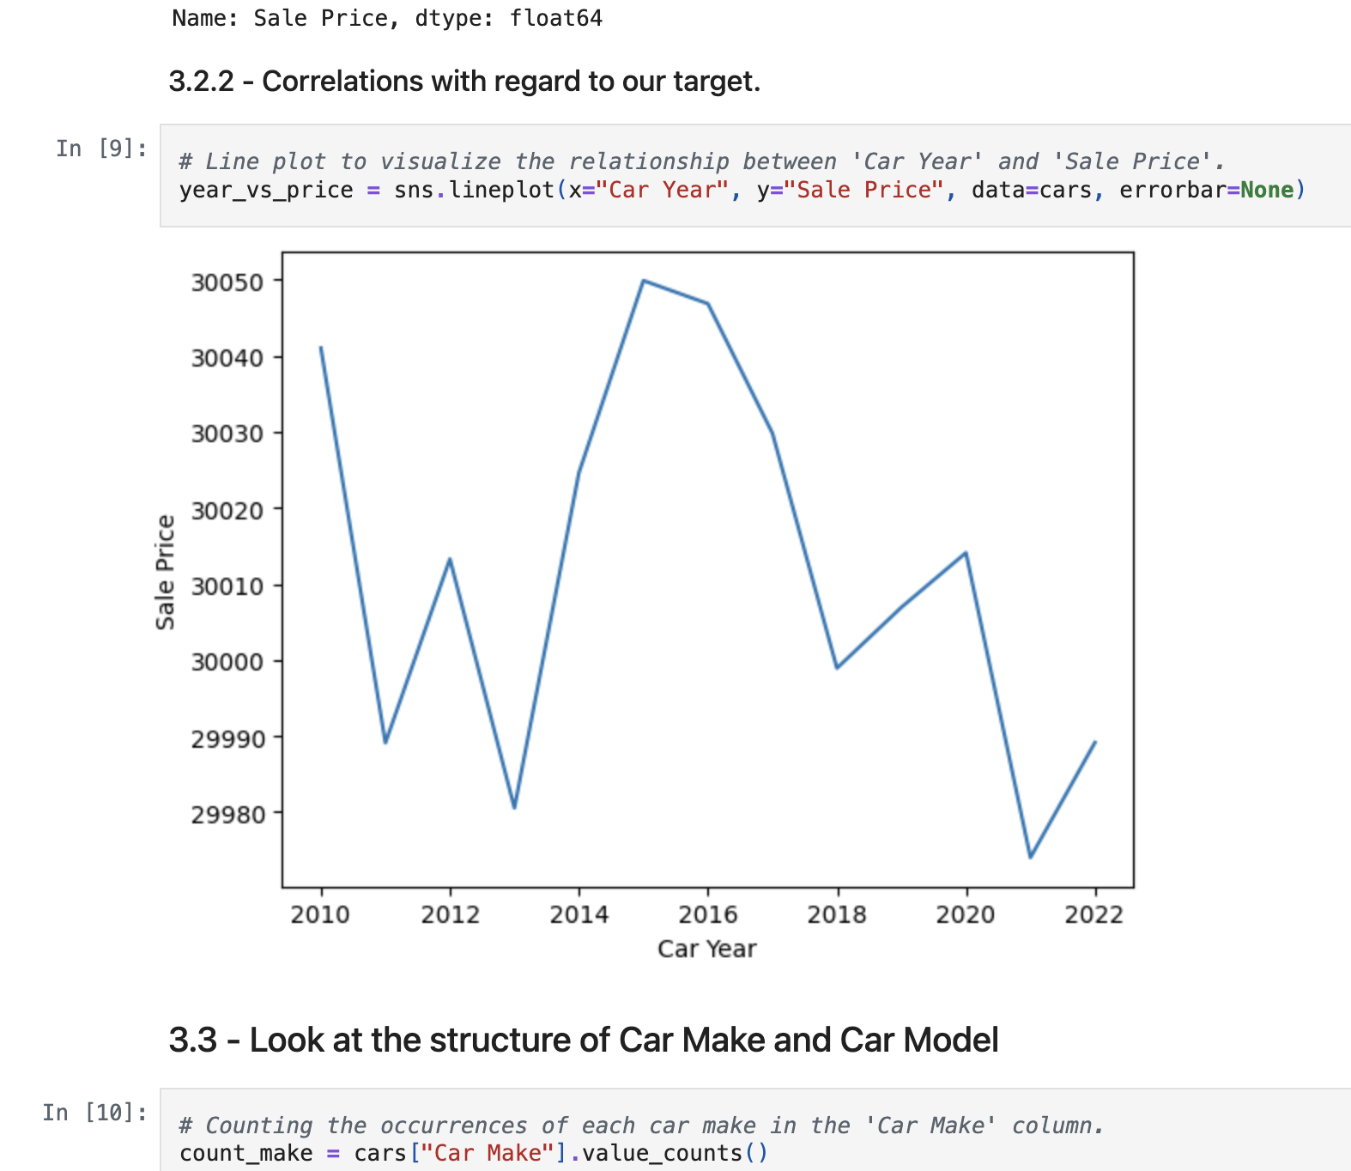This screenshot has height=1171, width=1351.
Task: Click the 'Counting the occurrences' comment line
Action: pyautogui.click(x=641, y=1125)
